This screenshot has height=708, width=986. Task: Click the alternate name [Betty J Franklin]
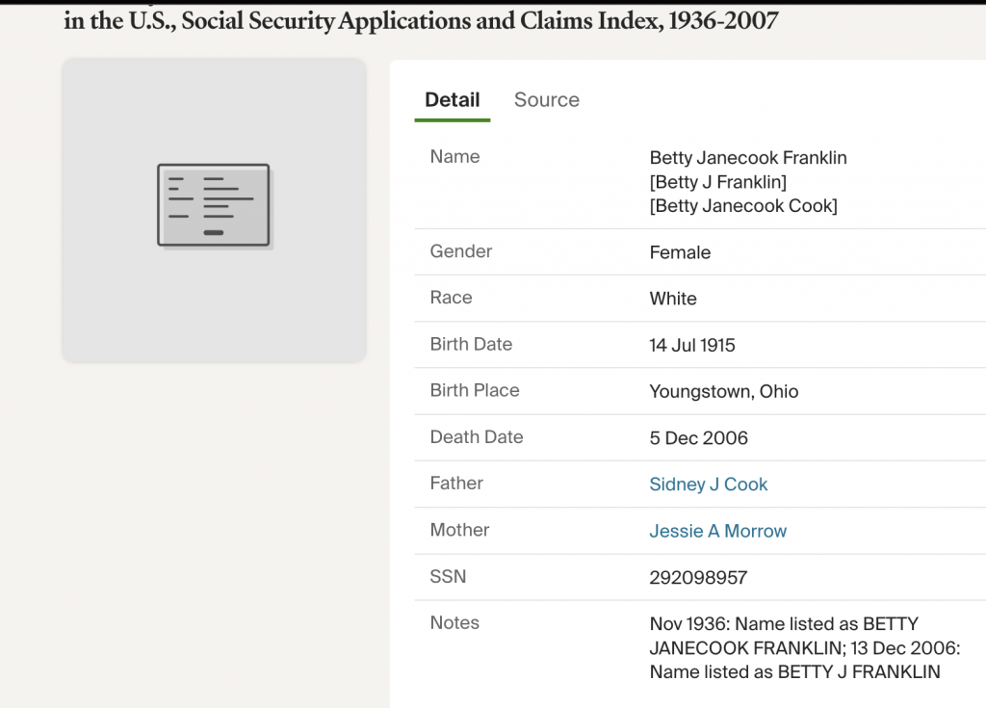pos(717,182)
